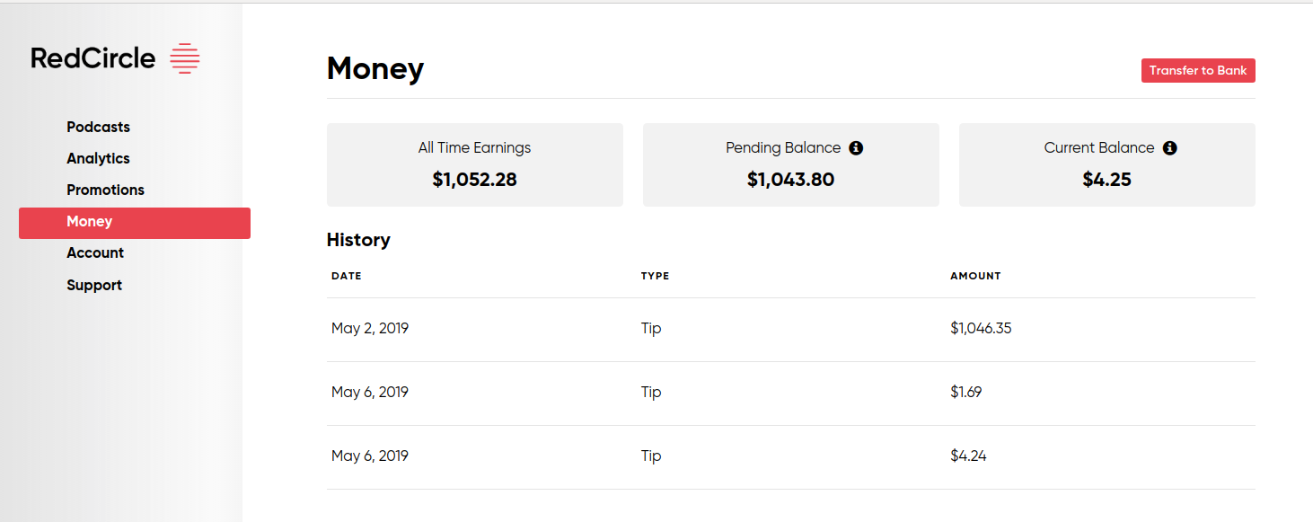
Task: Click the Current Balance info icon
Action: click(x=1169, y=148)
